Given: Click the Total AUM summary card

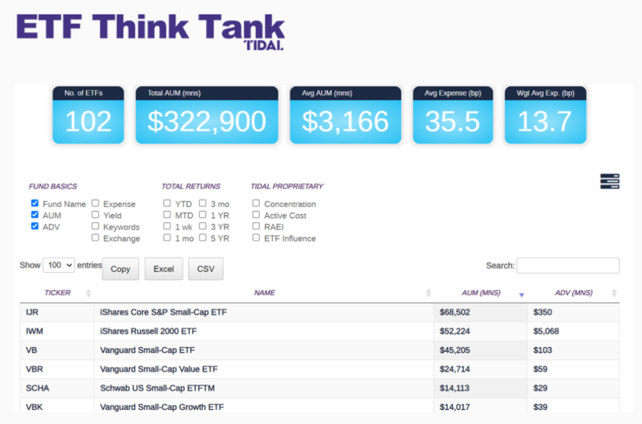Looking at the screenshot, I should [207, 115].
